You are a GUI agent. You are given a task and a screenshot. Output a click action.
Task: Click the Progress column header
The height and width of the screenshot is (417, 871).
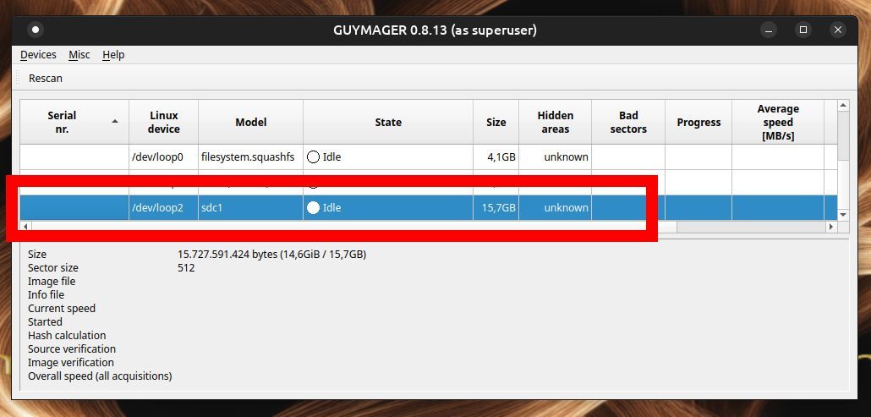pos(698,122)
